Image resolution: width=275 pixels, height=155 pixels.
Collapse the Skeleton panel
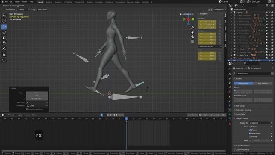click(x=238, y=79)
